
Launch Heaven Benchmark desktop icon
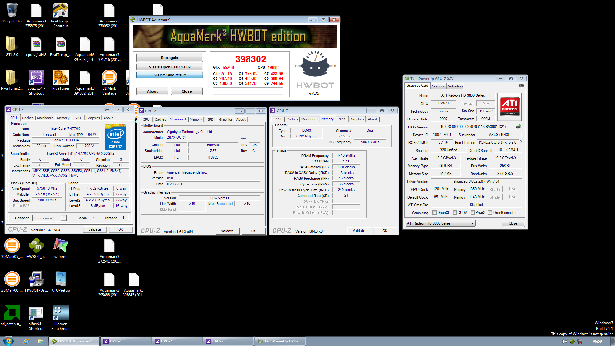61,318
